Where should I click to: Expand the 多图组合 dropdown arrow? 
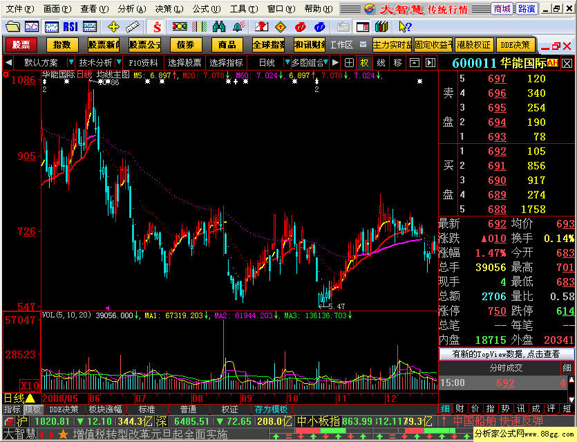click(x=325, y=62)
